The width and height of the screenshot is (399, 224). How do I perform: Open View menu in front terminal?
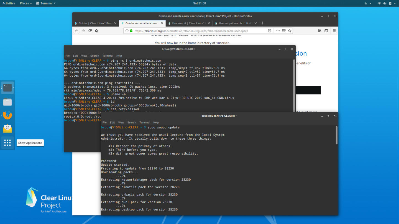[121, 123]
